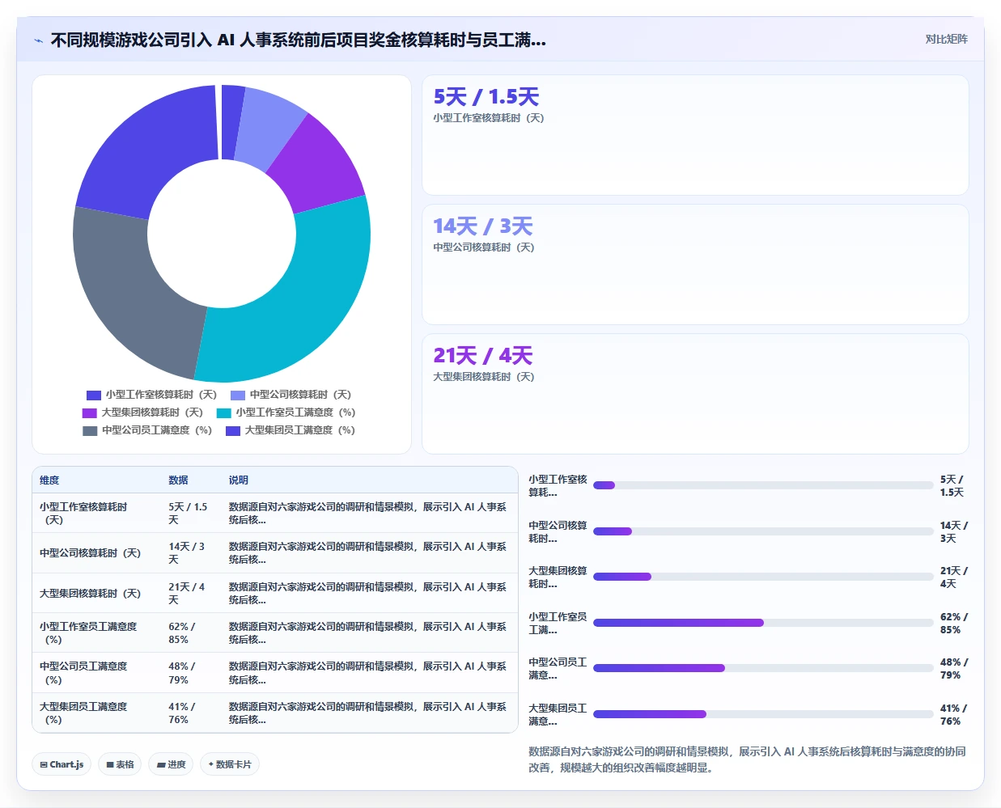The width and height of the screenshot is (1001, 808).
Task: Click the 中型公司员工满意度 progress bar
Action: point(763,668)
